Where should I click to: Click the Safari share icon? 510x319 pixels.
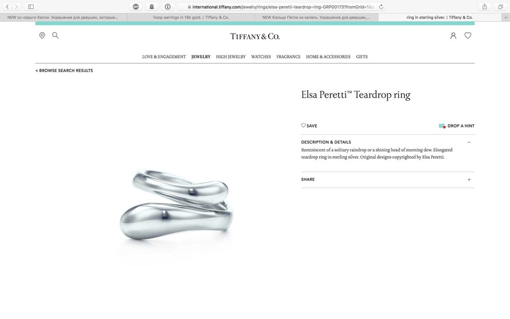click(484, 6)
